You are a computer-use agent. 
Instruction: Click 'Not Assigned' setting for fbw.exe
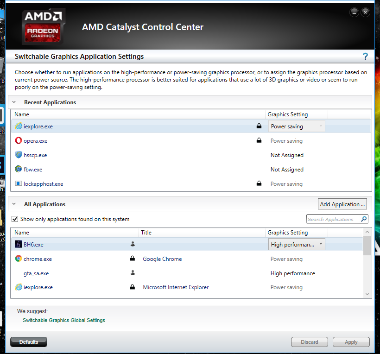287,170
